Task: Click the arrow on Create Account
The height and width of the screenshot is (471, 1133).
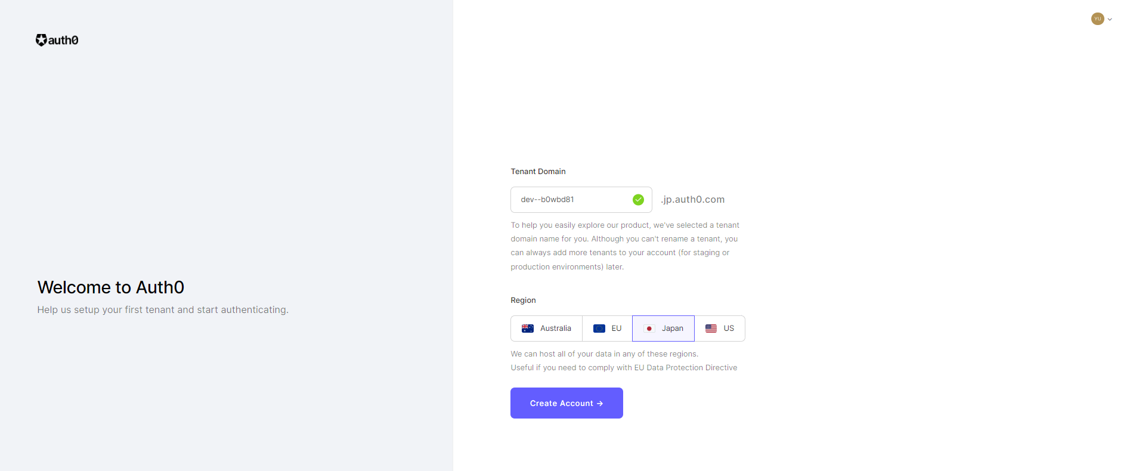Action: click(600, 404)
